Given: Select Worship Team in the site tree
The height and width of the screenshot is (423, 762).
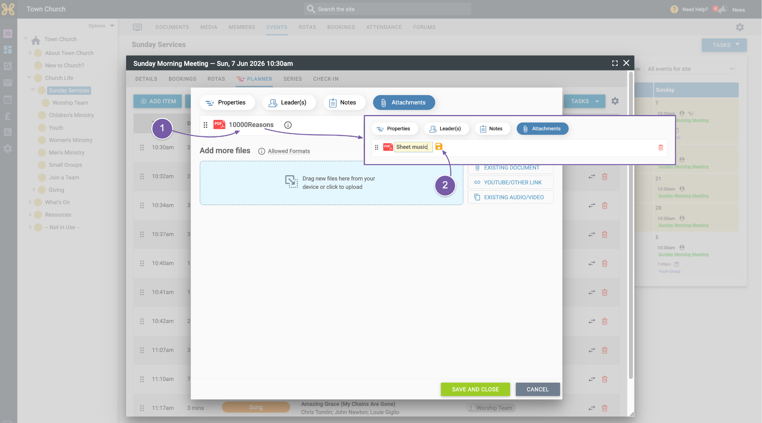Looking at the screenshot, I should [70, 103].
